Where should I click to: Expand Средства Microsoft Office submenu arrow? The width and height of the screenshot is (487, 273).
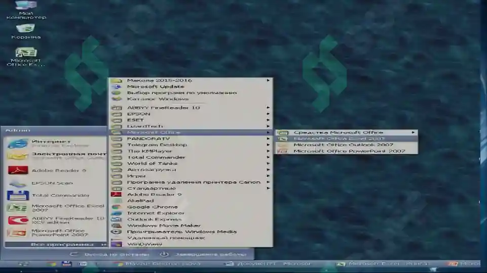click(413, 132)
